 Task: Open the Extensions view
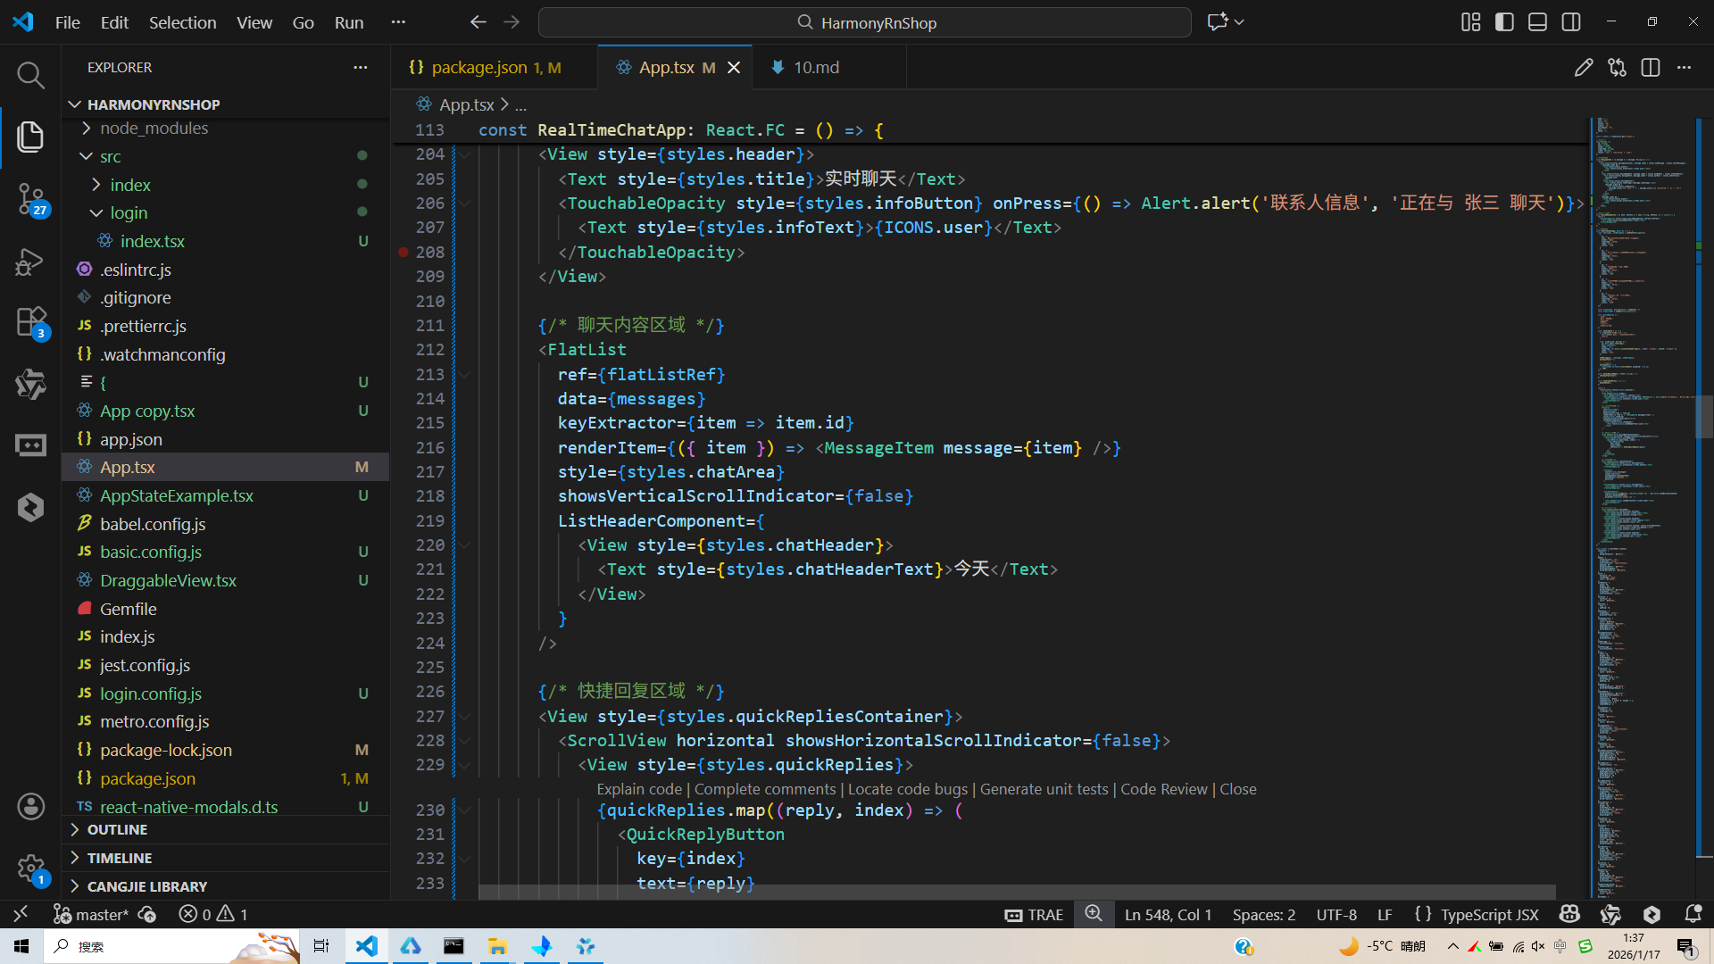point(30,322)
